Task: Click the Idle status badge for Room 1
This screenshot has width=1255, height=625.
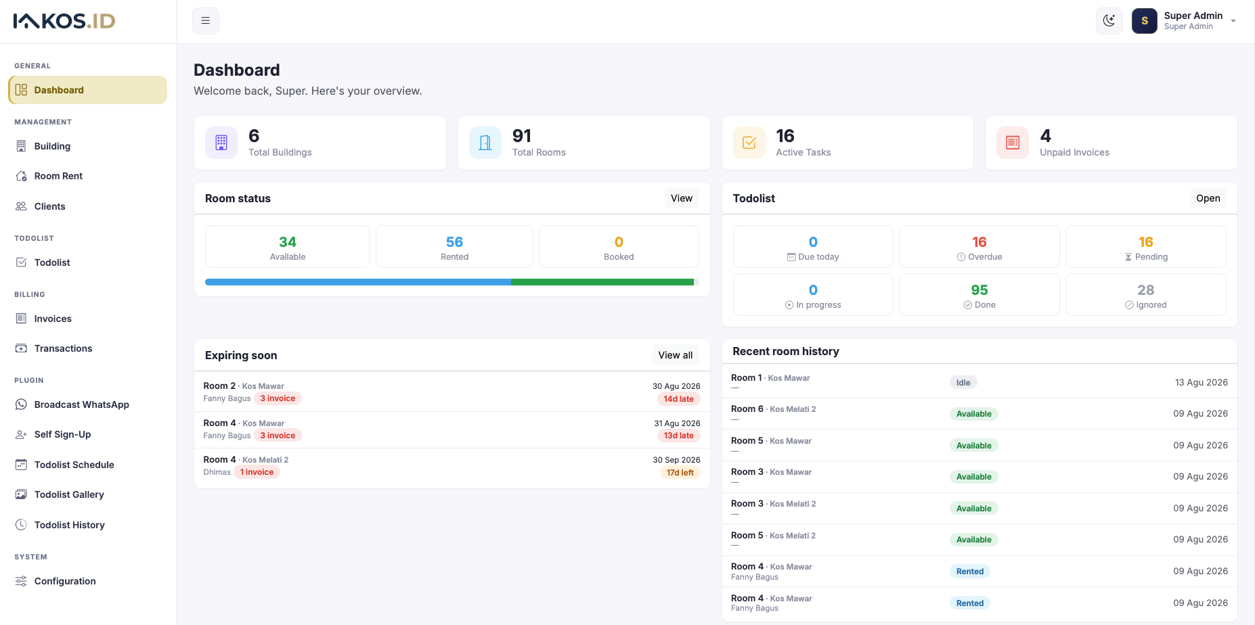Action: (963, 383)
